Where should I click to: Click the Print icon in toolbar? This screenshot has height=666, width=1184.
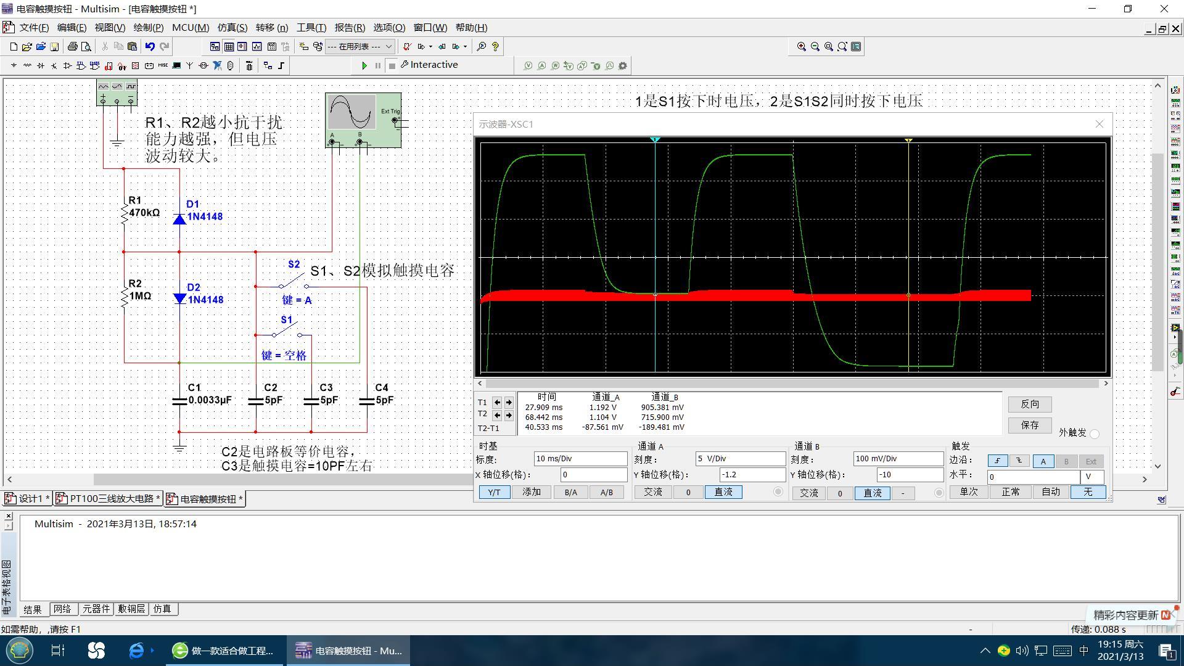(x=73, y=46)
